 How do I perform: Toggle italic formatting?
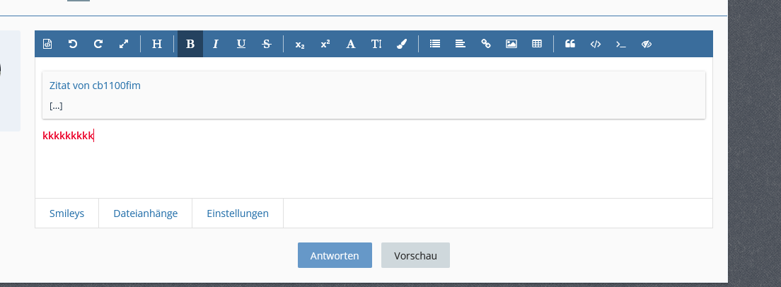pos(216,44)
